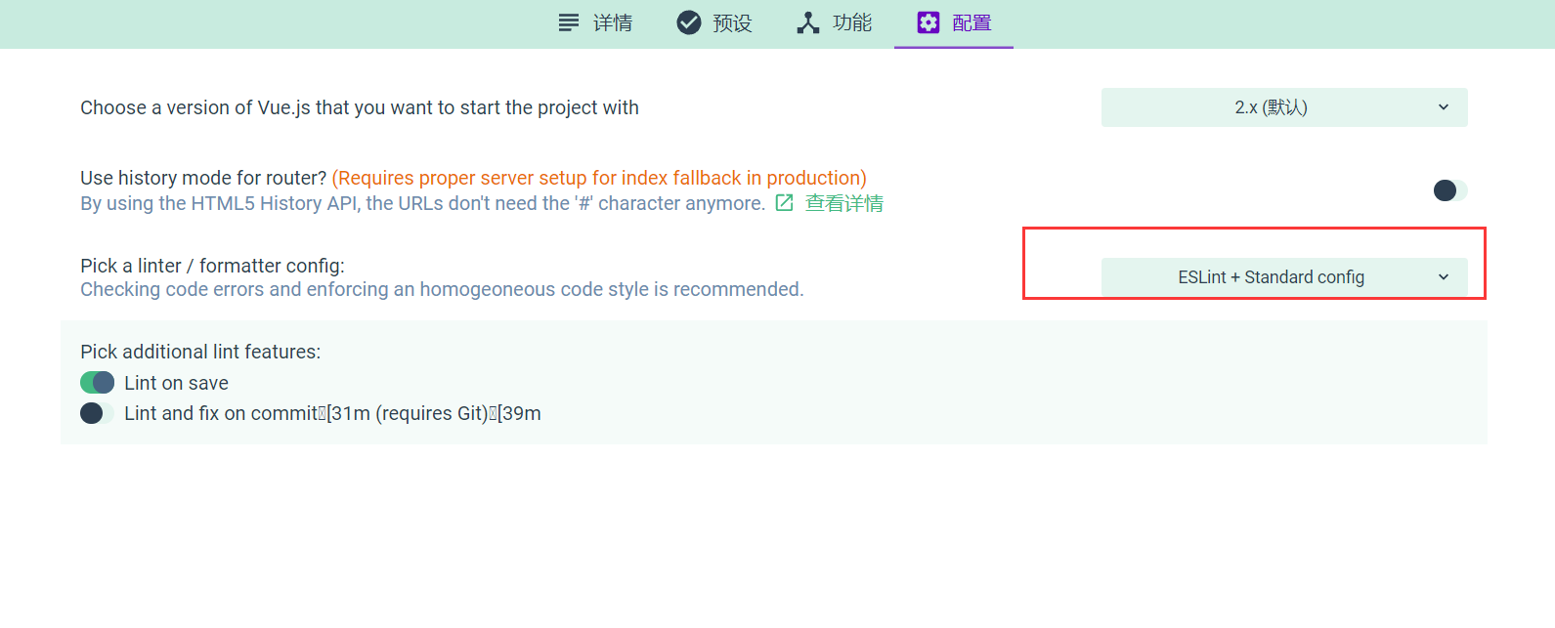Viewport: 1555px width, 628px height.
Task: Click the gear icon on 配置 tab
Action: pos(928,21)
